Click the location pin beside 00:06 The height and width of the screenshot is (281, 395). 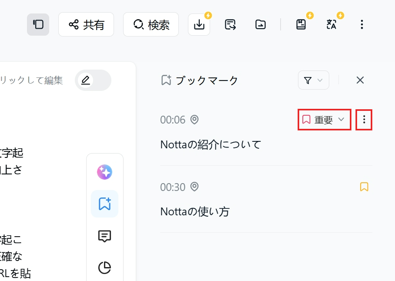point(194,120)
